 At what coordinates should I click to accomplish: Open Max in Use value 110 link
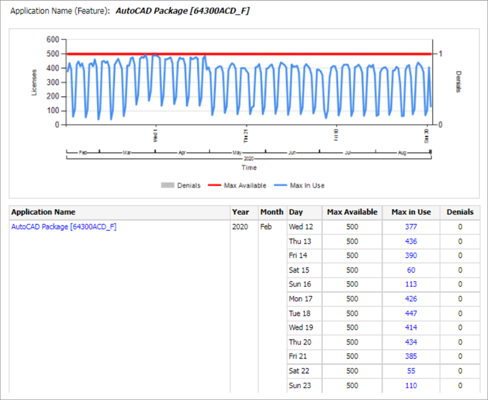[x=411, y=385]
